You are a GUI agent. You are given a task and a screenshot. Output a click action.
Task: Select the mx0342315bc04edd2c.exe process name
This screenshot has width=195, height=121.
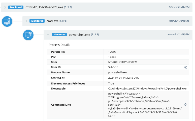(44, 7)
